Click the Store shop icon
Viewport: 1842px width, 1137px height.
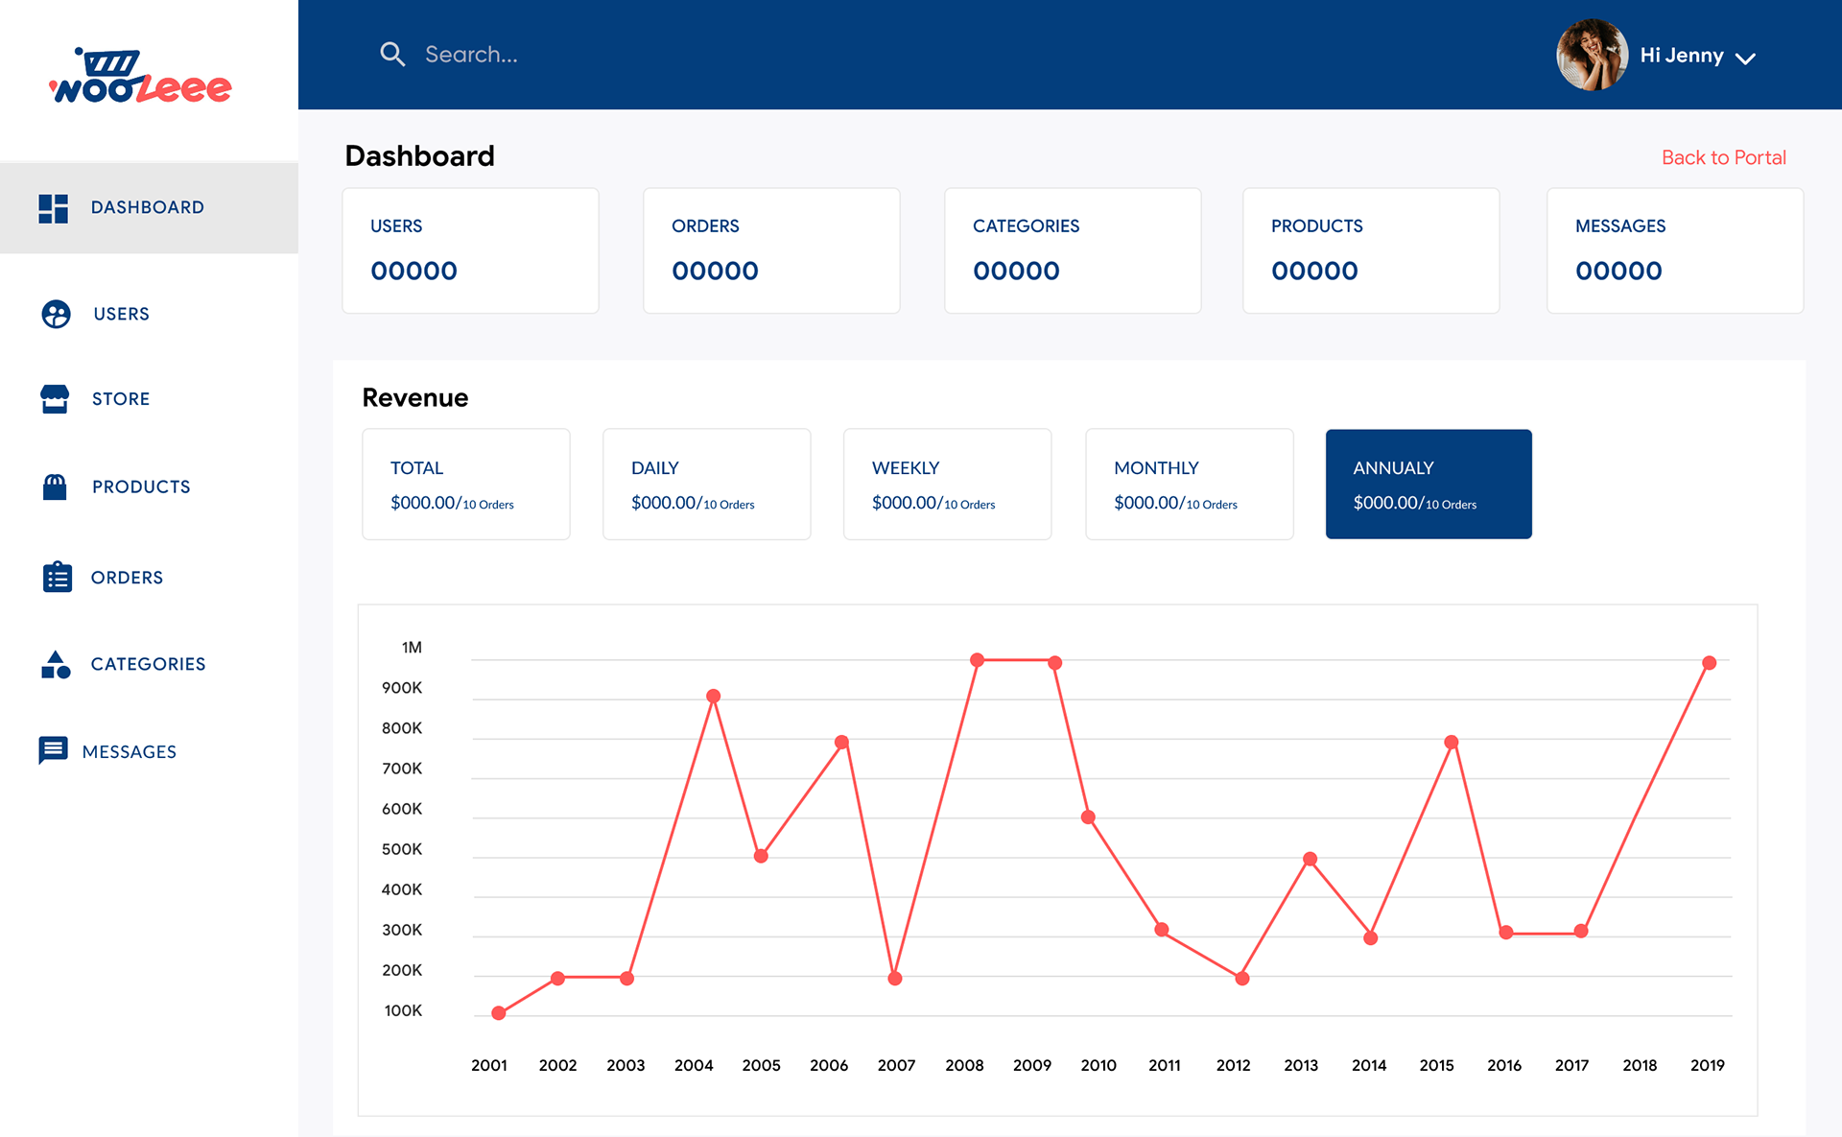55,398
